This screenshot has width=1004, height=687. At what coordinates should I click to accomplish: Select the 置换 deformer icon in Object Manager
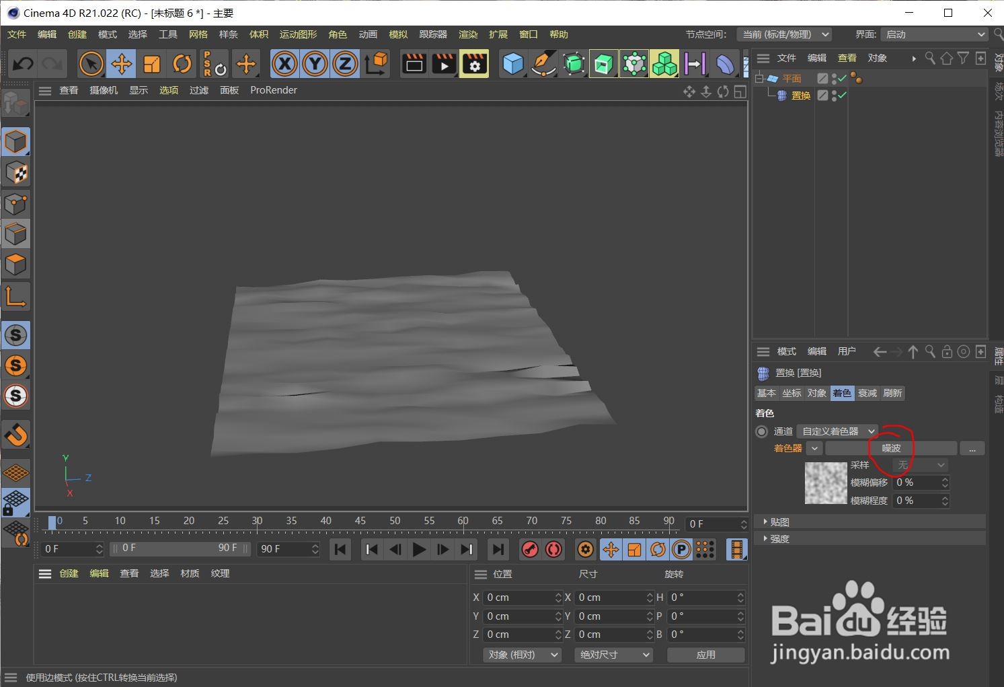[781, 95]
